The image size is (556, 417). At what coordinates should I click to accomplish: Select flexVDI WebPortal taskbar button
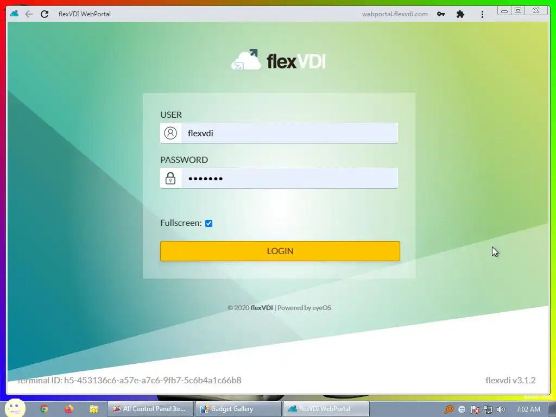(x=326, y=409)
